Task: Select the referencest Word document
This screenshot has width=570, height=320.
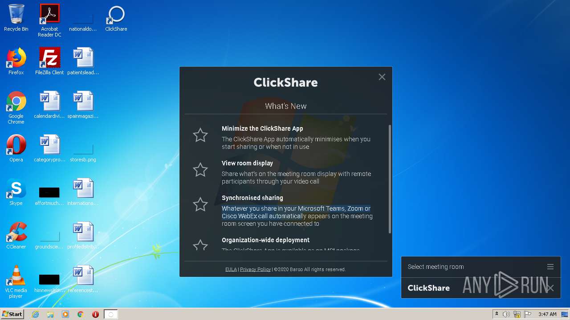Action: click(83, 280)
